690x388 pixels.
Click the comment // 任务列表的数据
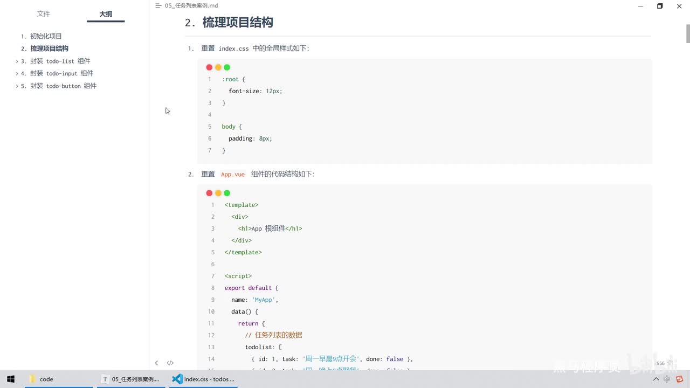pos(273,335)
